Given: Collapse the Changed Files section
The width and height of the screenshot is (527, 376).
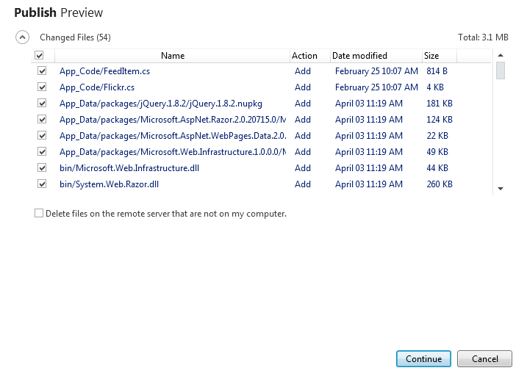Looking at the screenshot, I should [x=22, y=37].
